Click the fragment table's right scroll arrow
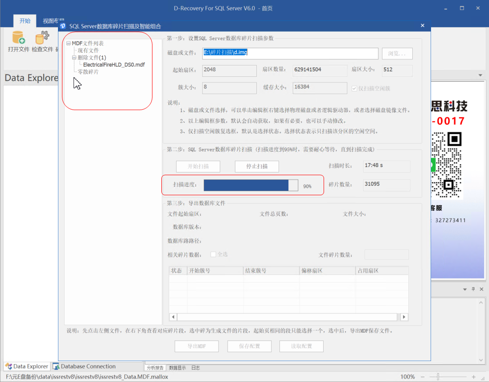This screenshot has width=489, height=382. (x=404, y=317)
